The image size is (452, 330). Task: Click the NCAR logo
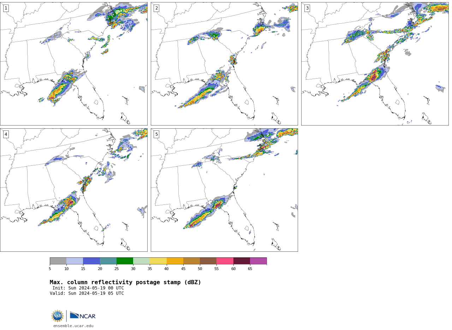click(x=83, y=316)
